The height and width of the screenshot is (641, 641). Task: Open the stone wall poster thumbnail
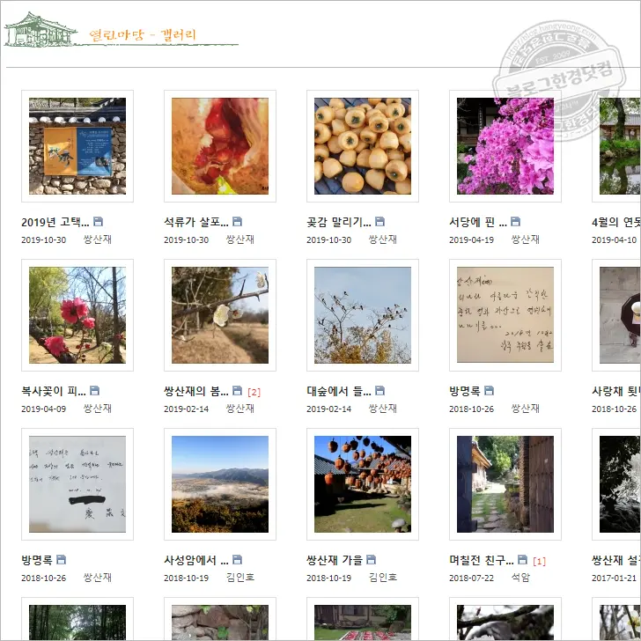pyautogui.click(x=77, y=146)
